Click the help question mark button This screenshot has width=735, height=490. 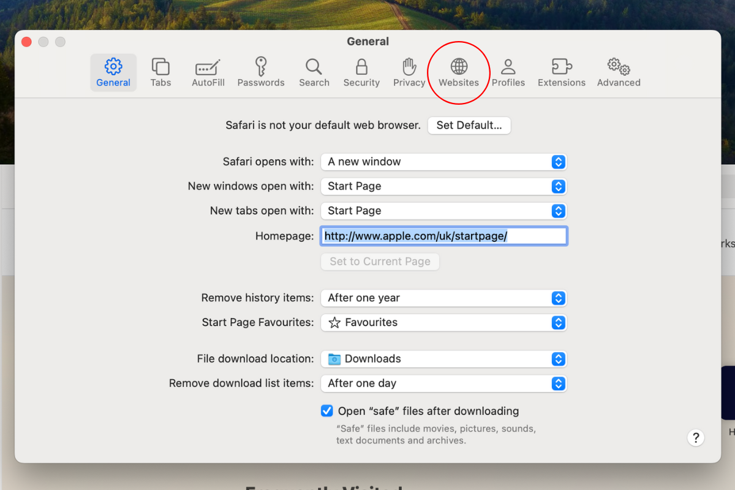point(695,438)
